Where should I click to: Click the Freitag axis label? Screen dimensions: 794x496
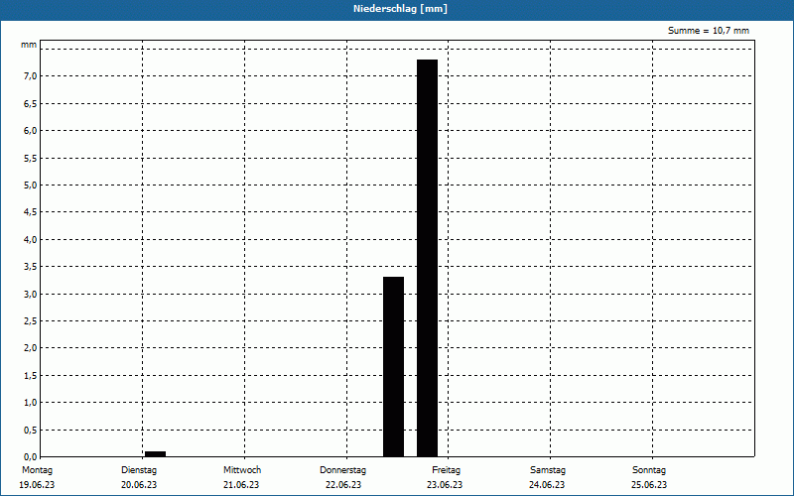[446, 470]
